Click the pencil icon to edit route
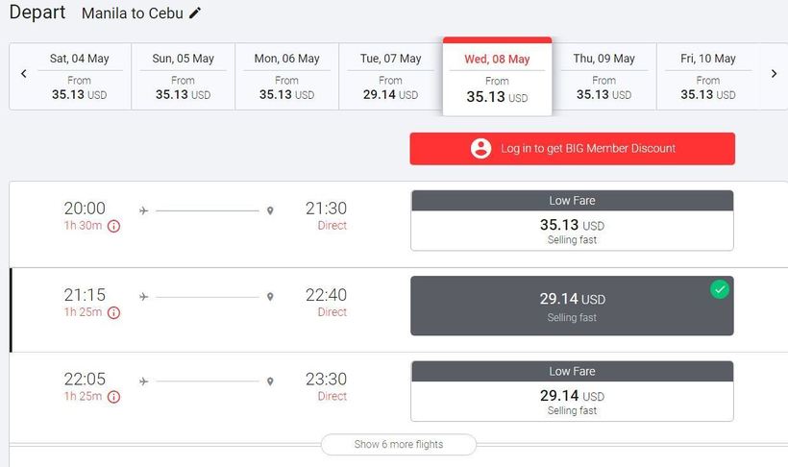Viewport: 788px width, 467px height. click(x=196, y=13)
